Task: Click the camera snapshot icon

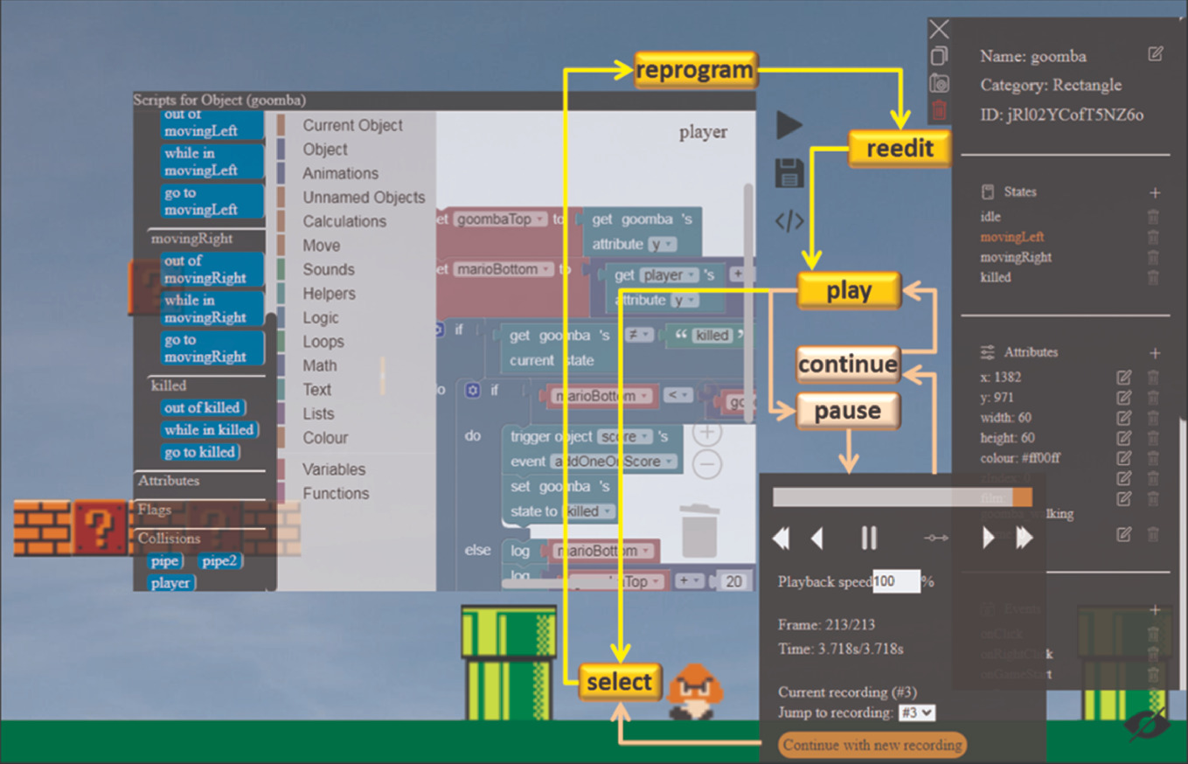Action: 939,83
